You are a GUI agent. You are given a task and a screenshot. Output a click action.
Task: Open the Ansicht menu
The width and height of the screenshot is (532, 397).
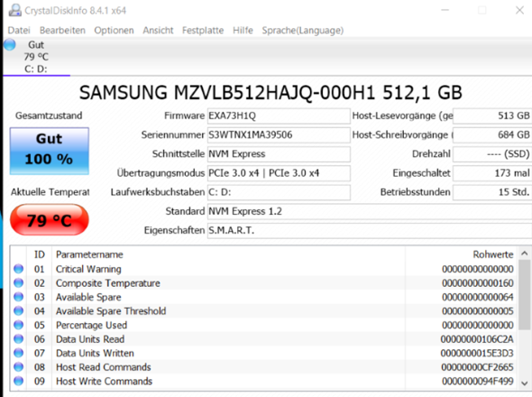158,30
